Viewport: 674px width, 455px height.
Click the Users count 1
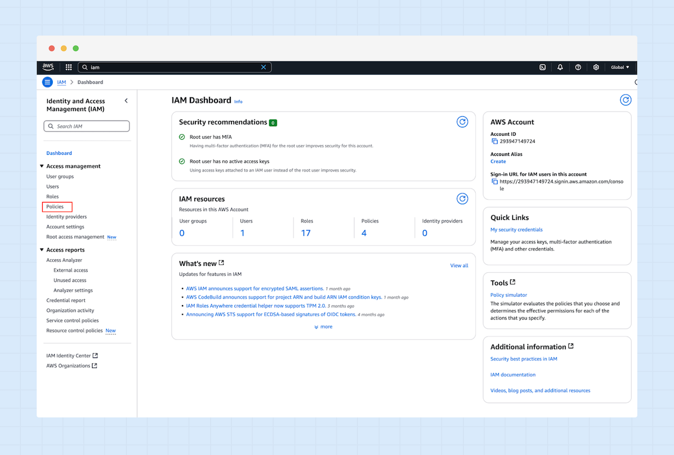(x=242, y=233)
